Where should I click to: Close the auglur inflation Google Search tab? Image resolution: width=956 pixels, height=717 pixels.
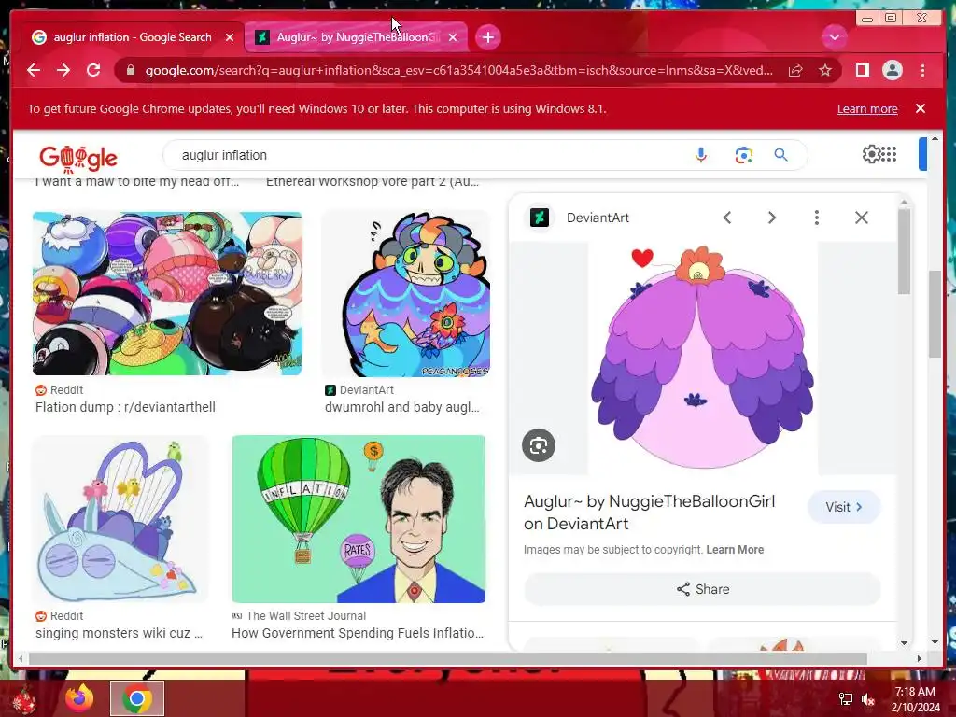pyautogui.click(x=230, y=37)
